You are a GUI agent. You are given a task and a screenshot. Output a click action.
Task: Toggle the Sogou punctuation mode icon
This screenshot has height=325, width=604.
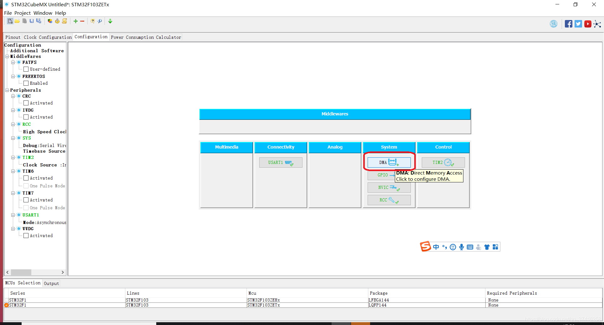(445, 247)
